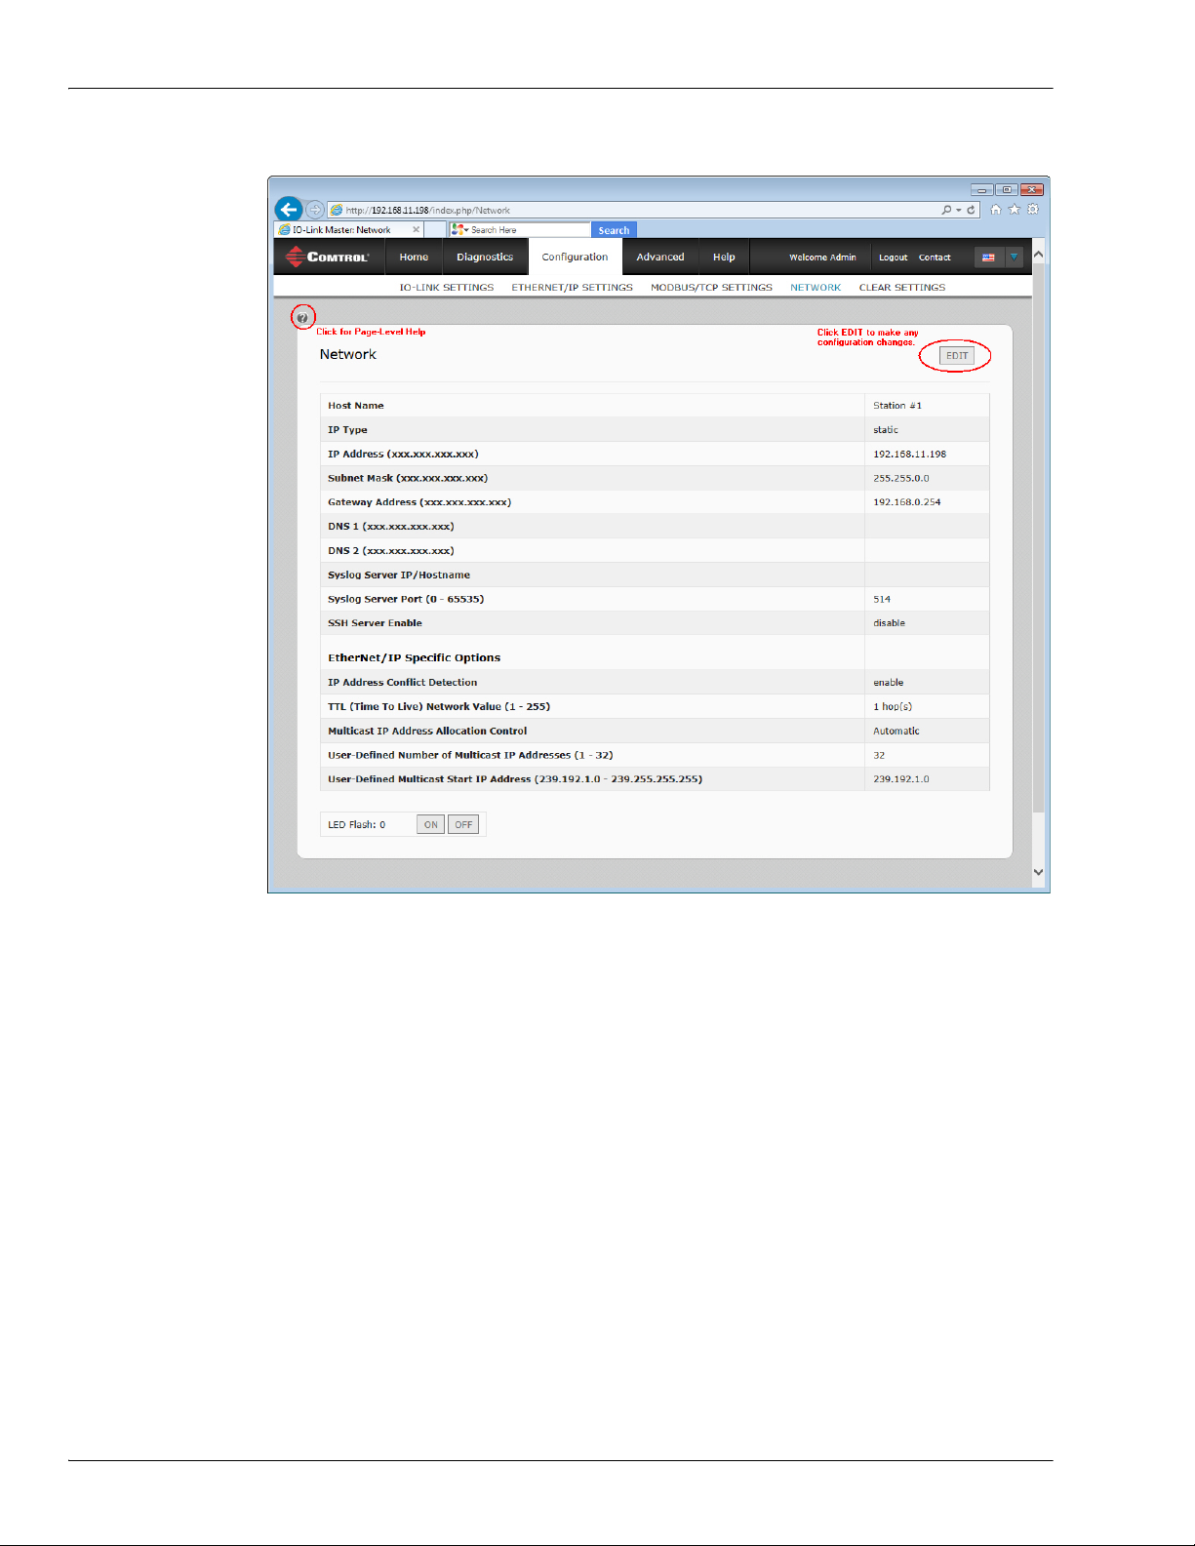1195x1546 pixels.
Task: Expand the language dropdown arrow
Action: 1014,258
